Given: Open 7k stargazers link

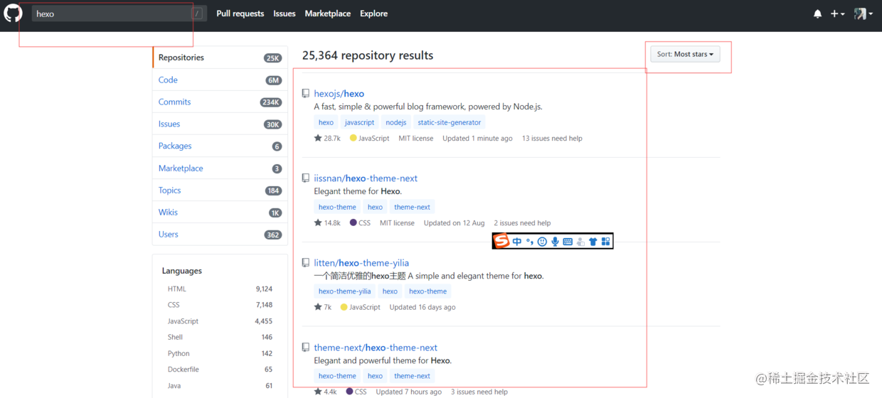Looking at the screenshot, I should 323,308.
